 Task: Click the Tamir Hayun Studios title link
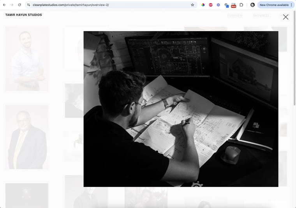(23, 15)
